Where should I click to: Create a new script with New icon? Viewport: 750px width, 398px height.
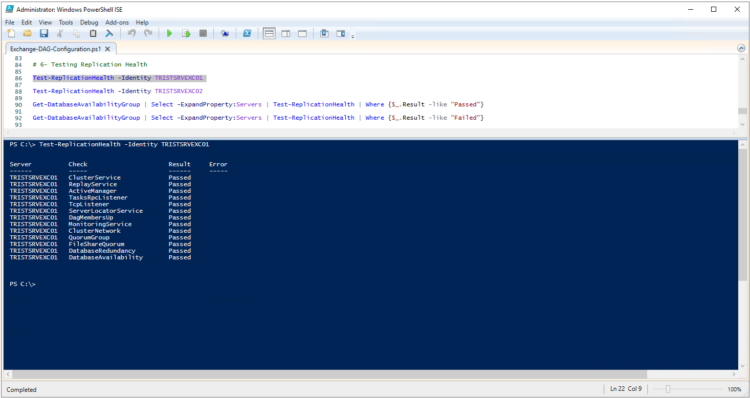11,33
